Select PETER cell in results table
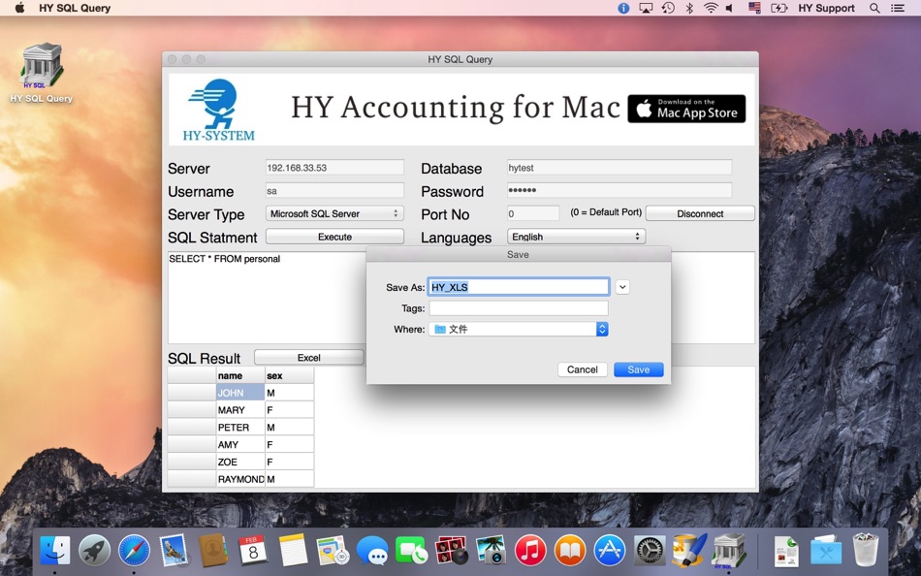 pos(240,428)
